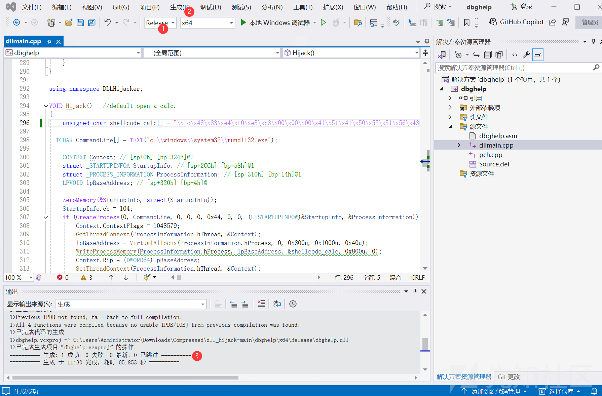Open the dbghelp project scope dropdown
This screenshot has width=602, height=396.
[x=73, y=53]
